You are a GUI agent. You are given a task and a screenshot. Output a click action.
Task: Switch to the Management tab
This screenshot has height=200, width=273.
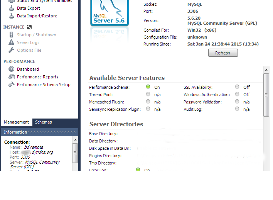point(16,122)
